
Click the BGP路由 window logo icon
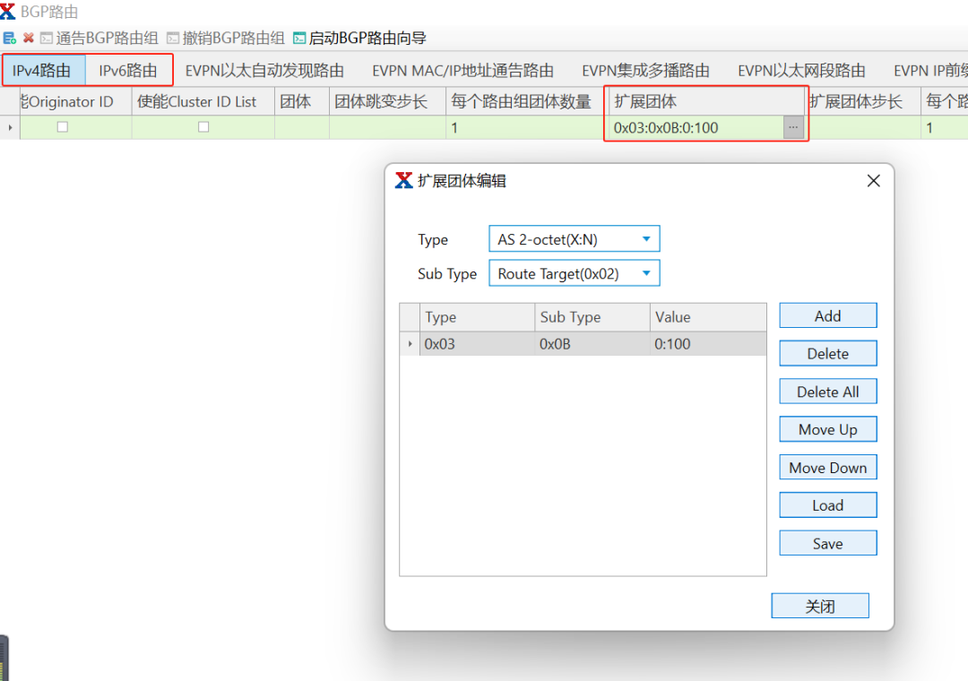pos(7,11)
